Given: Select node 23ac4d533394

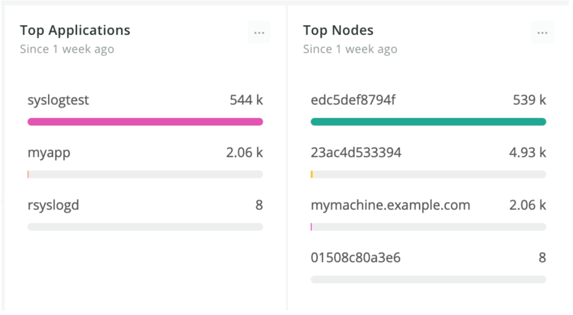Looking at the screenshot, I should (x=356, y=152).
